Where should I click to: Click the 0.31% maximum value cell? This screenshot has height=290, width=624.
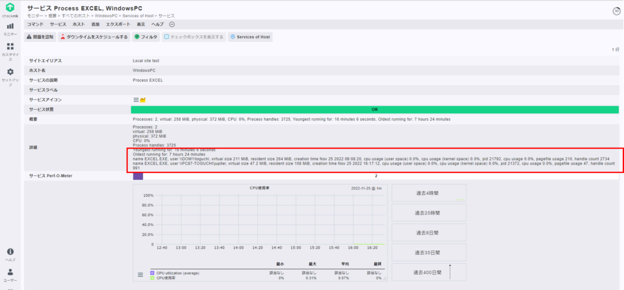coord(311,278)
